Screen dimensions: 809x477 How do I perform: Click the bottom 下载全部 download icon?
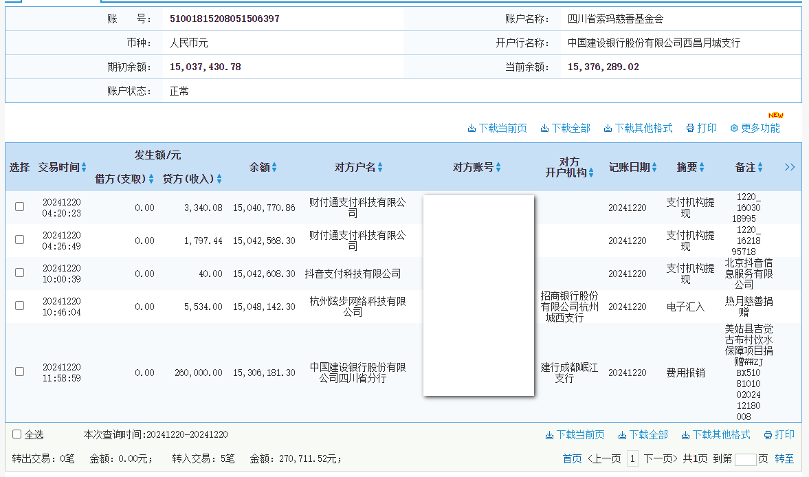point(622,435)
